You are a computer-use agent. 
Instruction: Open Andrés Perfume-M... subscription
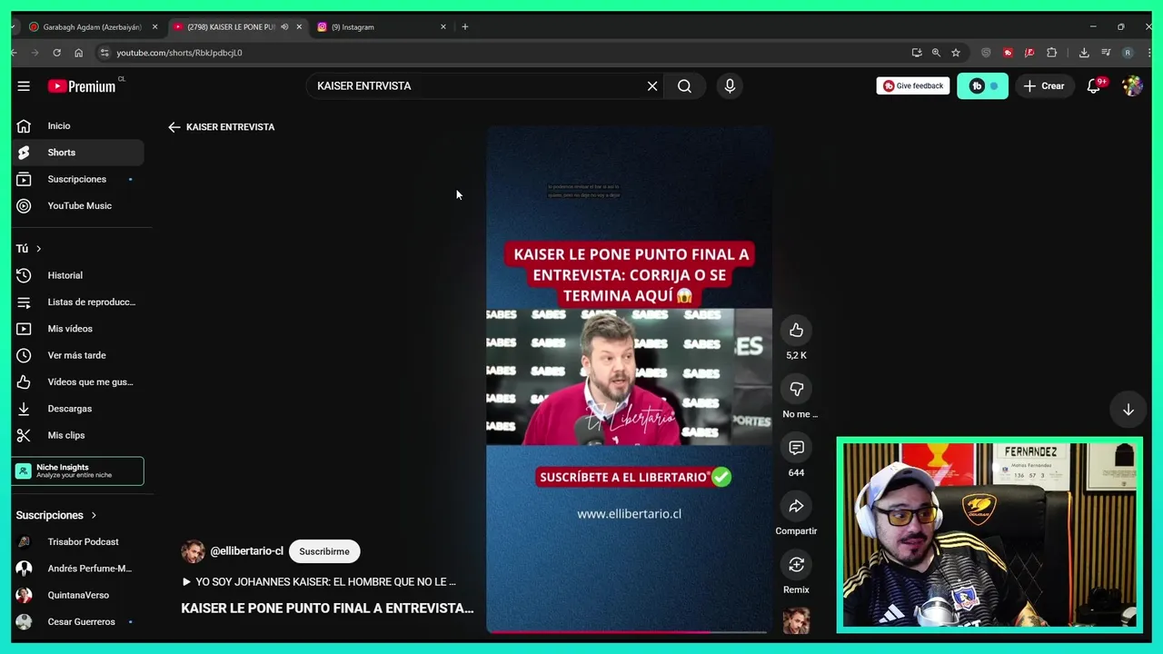[x=78, y=569]
